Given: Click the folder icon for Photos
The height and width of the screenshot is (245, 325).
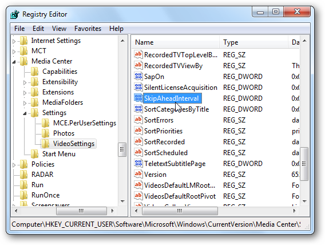Looking at the screenshot, I should (45, 133).
